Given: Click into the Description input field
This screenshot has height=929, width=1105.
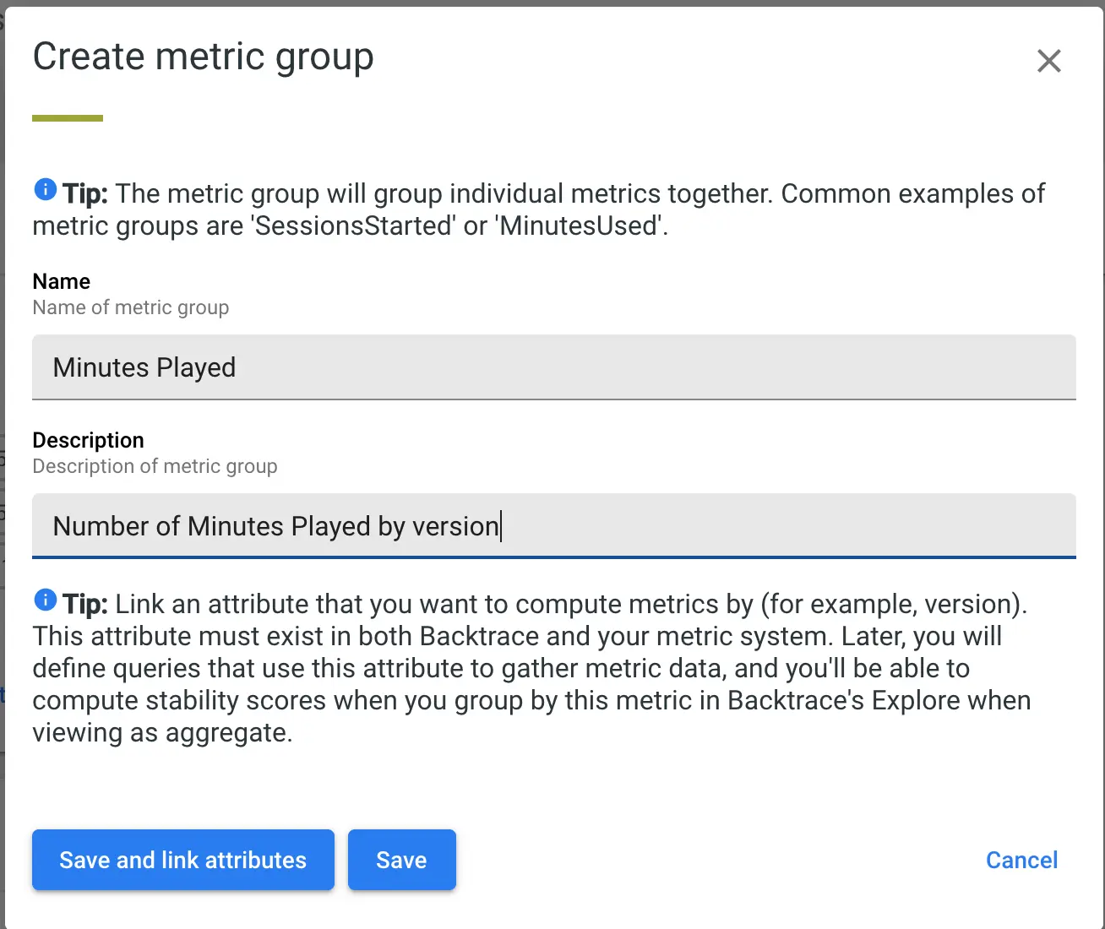Looking at the screenshot, I should 760,526.
